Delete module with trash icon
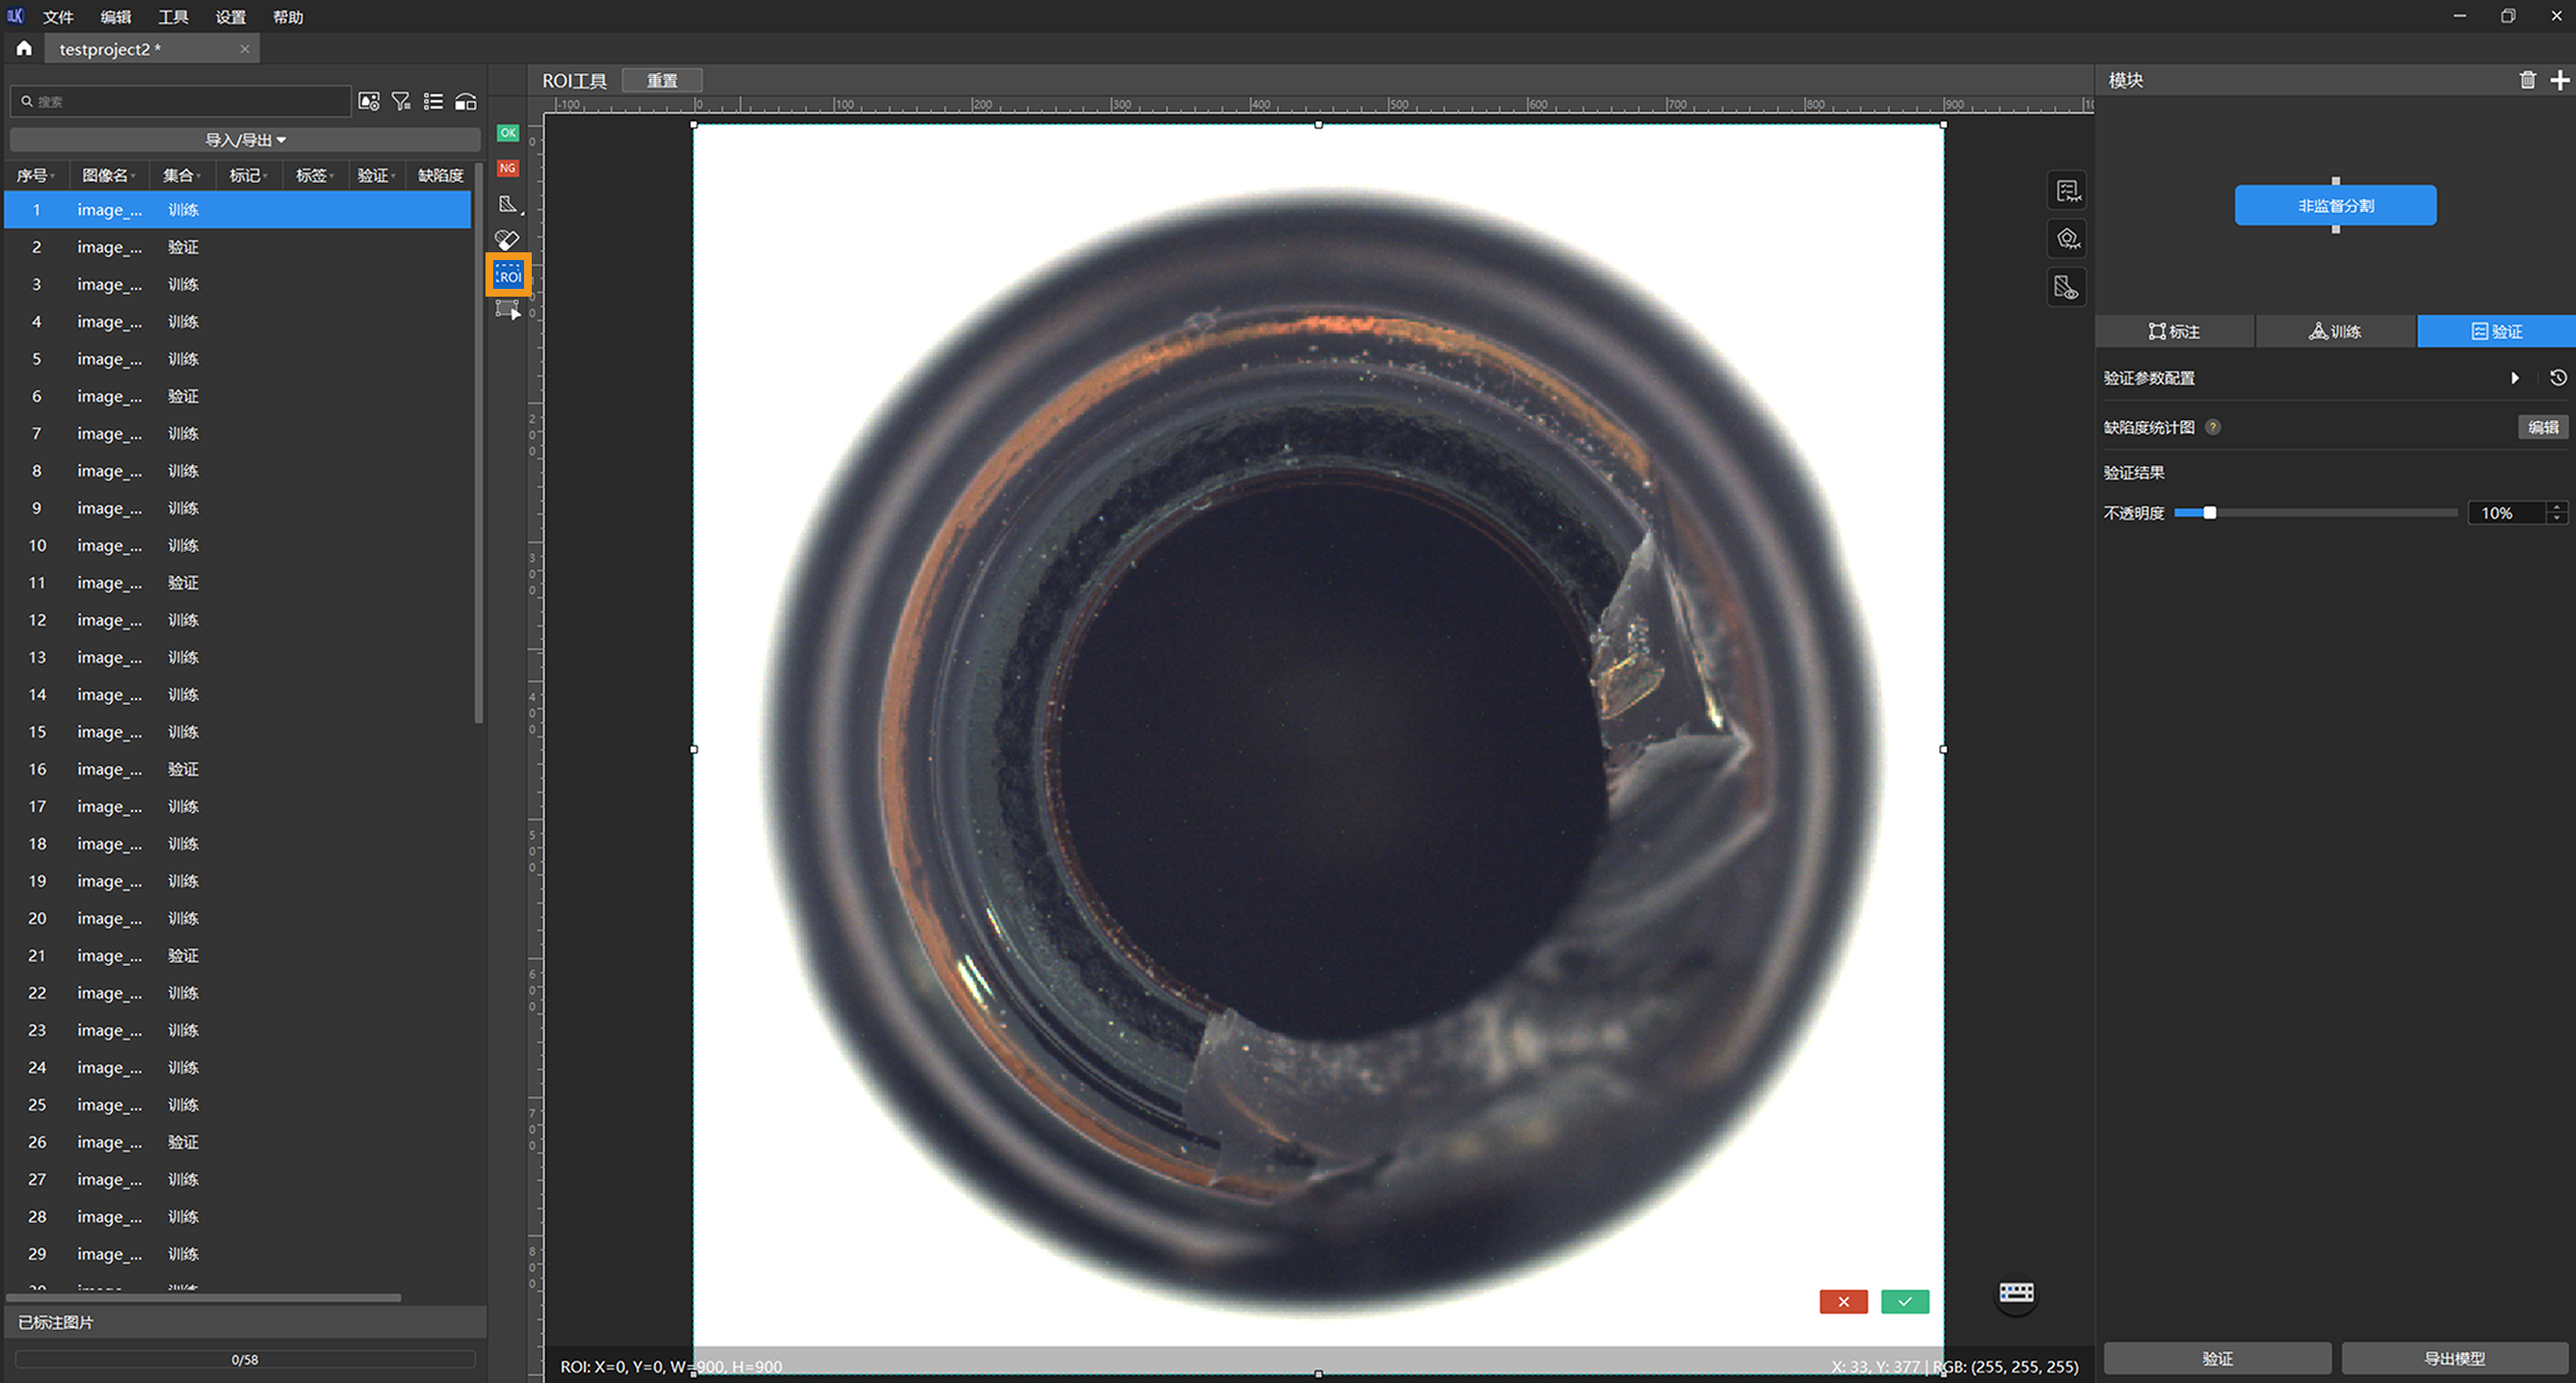The width and height of the screenshot is (2576, 1383). 2527,80
